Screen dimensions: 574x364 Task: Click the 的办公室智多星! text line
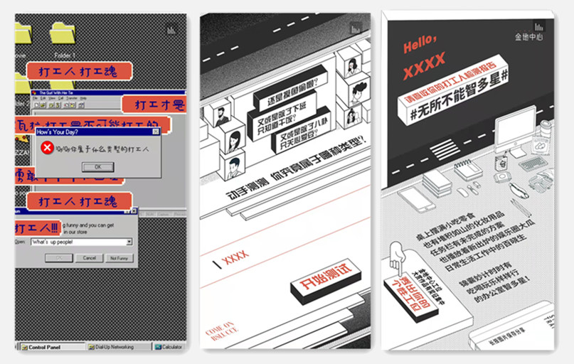tap(501, 289)
